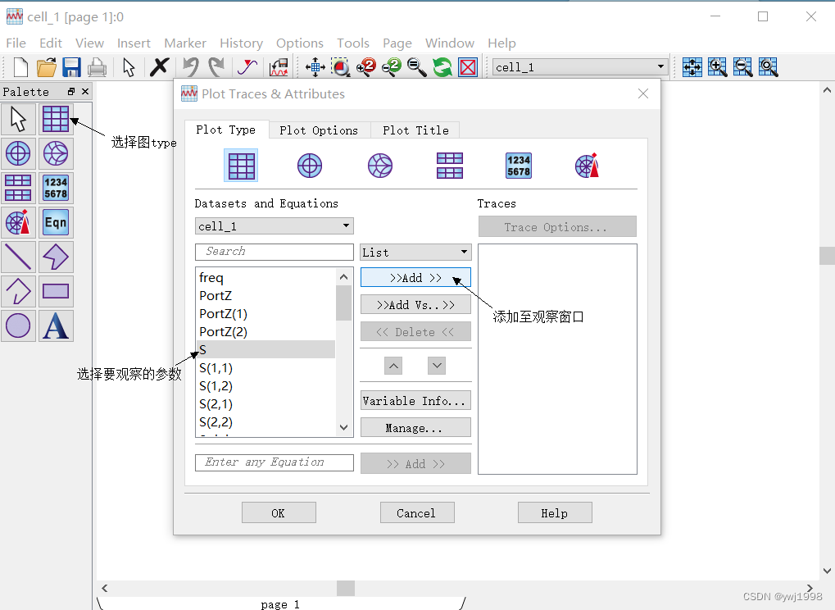Select the antenna pattern plot tool in the Palette
The width and height of the screenshot is (835, 610).
pos(18,222)
